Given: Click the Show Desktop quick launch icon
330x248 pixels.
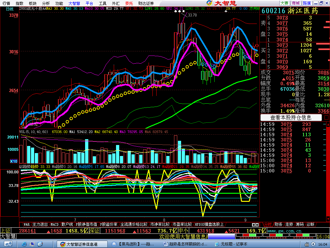Looking at the screenshot, I should pos(32,244).
